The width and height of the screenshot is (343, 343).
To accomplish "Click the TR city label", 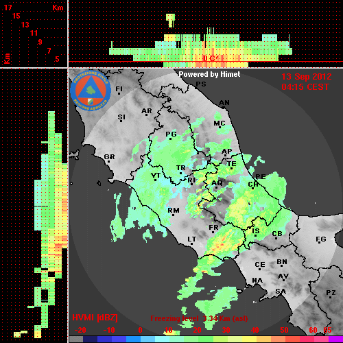I will pos(181,168).
